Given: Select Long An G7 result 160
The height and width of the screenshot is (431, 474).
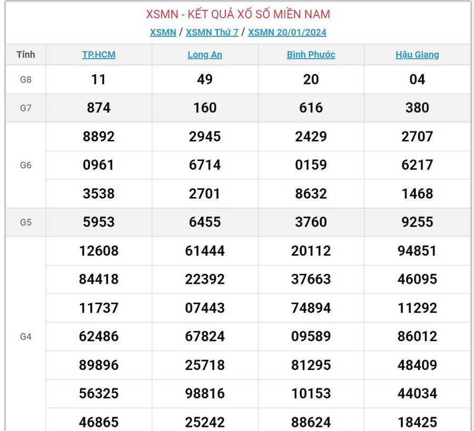Looking at the screenshot, I should (205, 108).
